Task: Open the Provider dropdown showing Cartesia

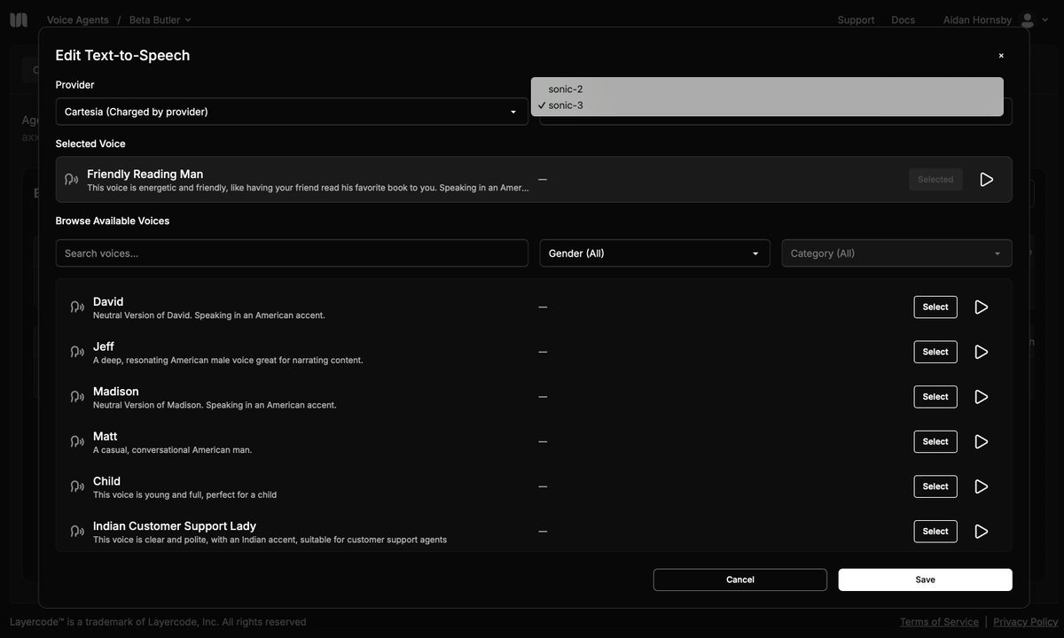Action: coord(292,112)
